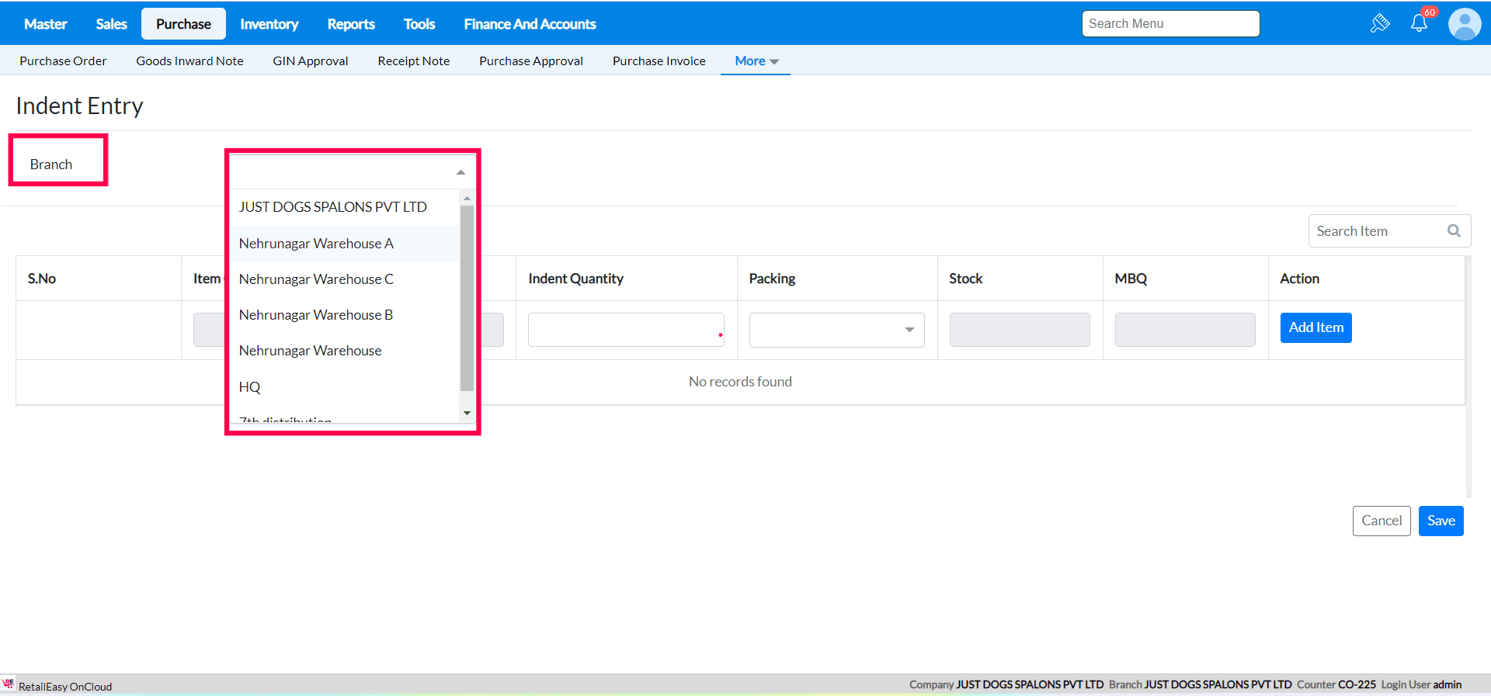Click RetailEasy OnCloud text in status bar
Viewport: 1491px width, 696px height.
coord(65,687)
